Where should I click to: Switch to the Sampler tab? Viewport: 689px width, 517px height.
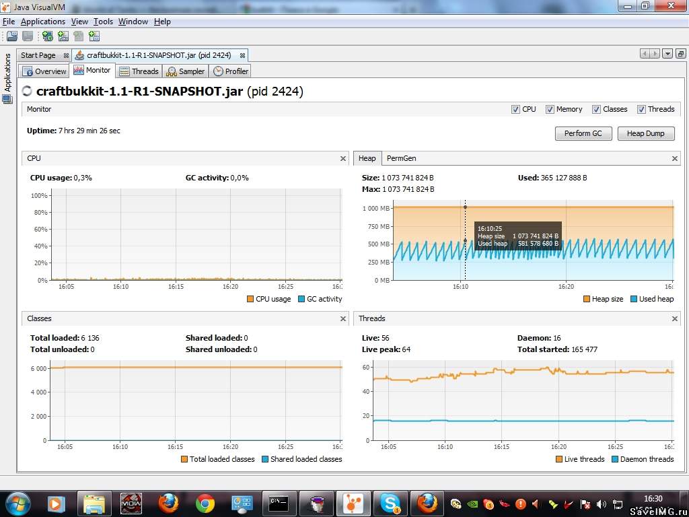pyautogui.click(x=186, y=71)
